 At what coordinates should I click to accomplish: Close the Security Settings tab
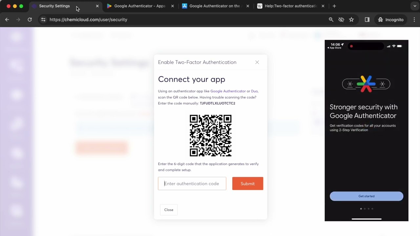click(97, 6)
